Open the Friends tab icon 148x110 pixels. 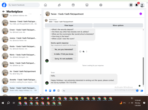tap(59, 5)
